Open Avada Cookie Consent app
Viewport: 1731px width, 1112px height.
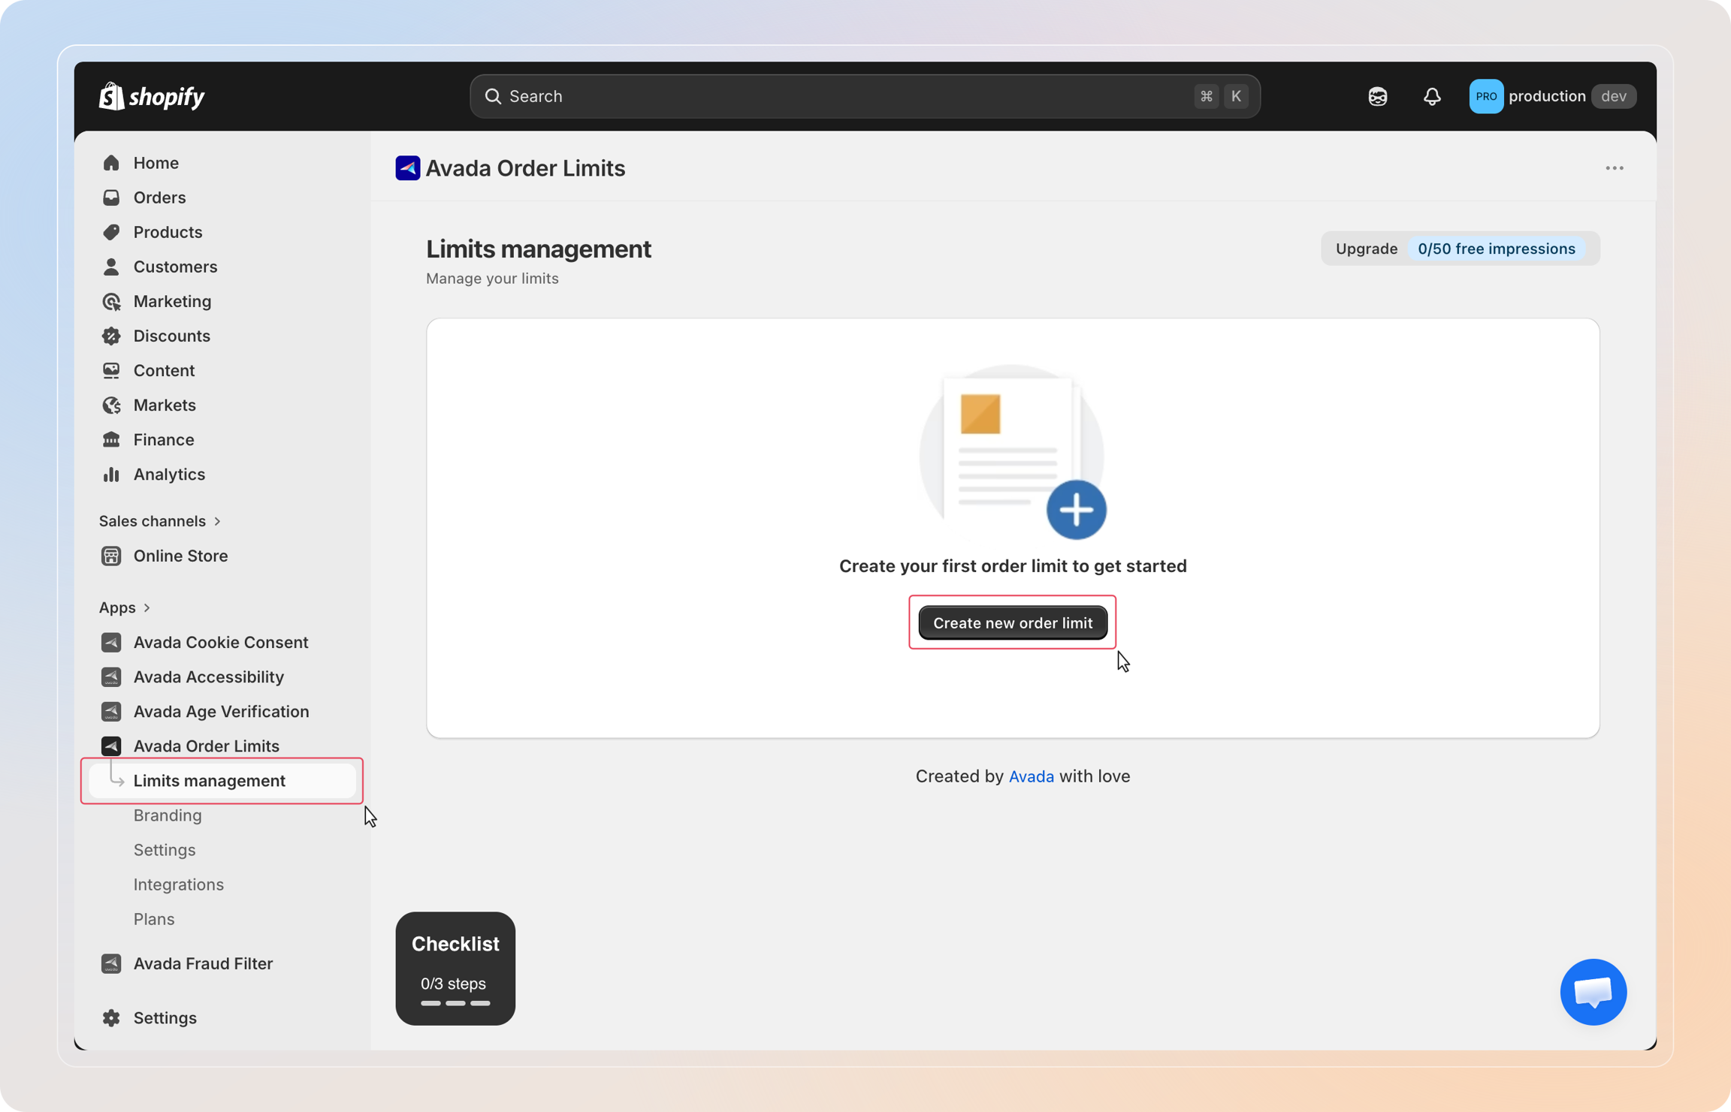point(221,642)
